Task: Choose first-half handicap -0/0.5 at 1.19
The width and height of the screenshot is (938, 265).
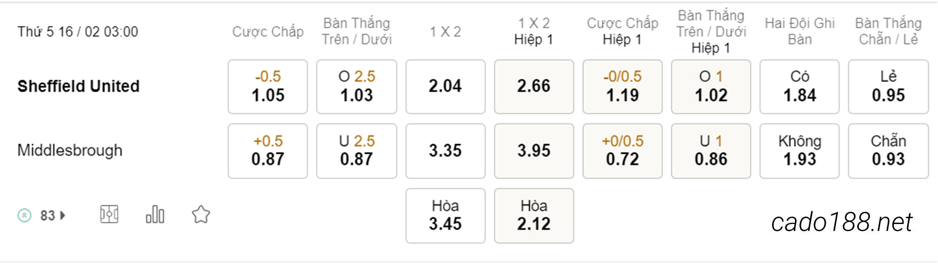Action: [623, 87]
